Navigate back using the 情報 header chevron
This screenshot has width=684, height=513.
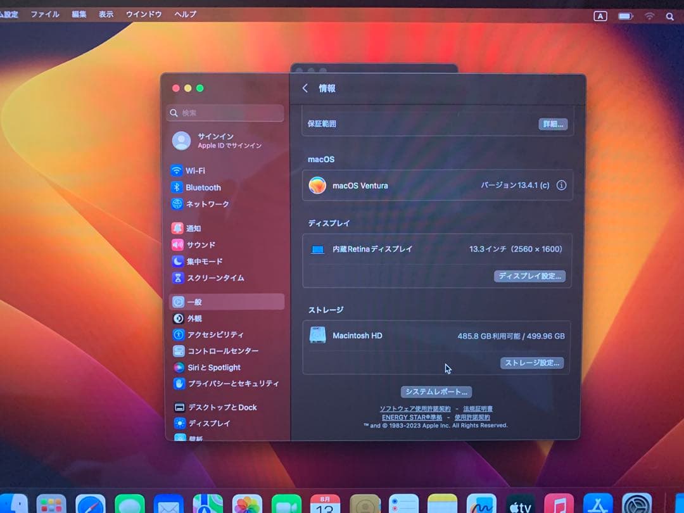point(305,89)
